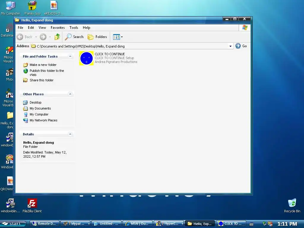Expand the Address bar dropdown
The width and height of the screenshot is (304, 228).
tap(230, 46)
